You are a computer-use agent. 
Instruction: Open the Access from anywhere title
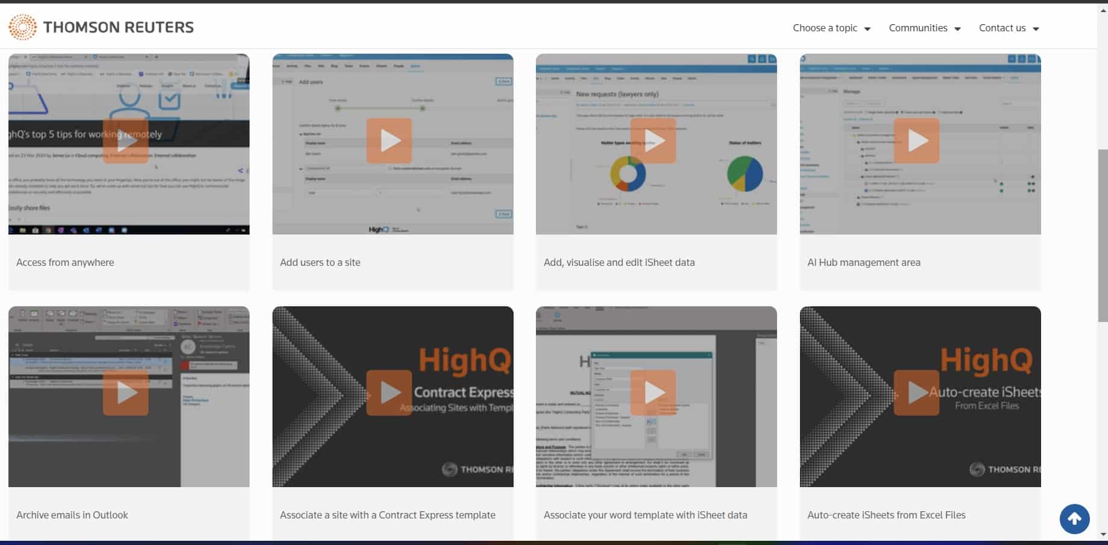click(x=65, y=262)
